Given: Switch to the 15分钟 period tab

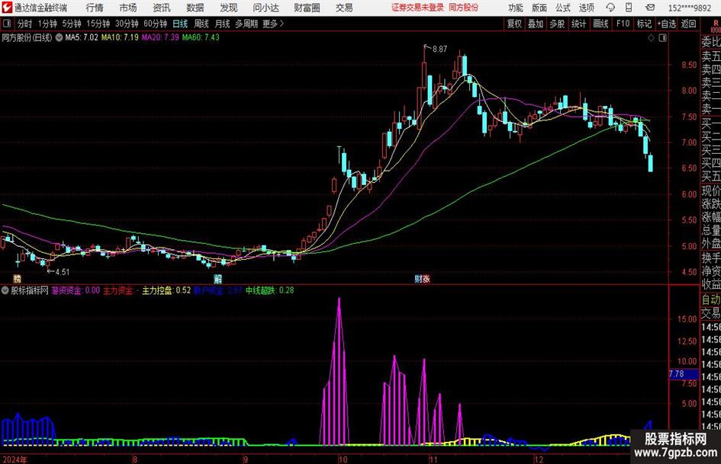Looking at the screenshot, I should [x=98, y=24].
